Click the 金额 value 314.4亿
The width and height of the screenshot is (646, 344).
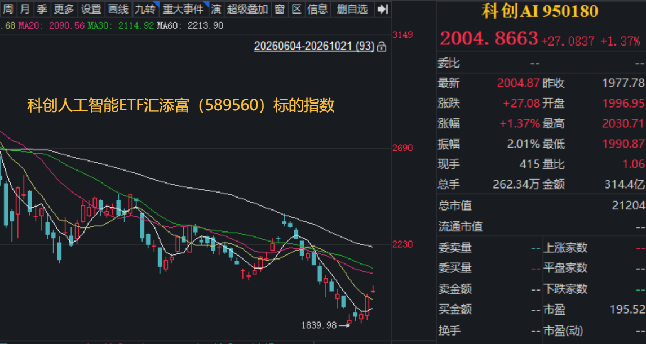point(624,184)
